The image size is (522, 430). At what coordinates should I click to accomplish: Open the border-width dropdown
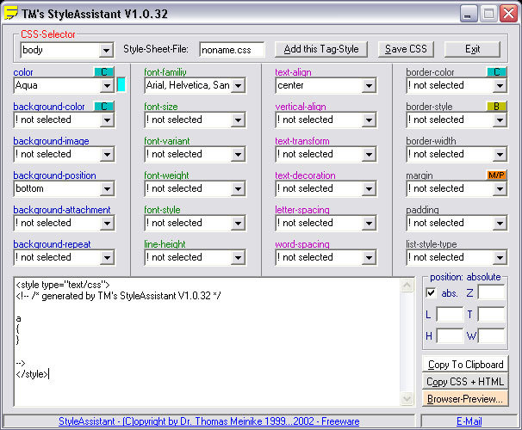click(500, 154)
